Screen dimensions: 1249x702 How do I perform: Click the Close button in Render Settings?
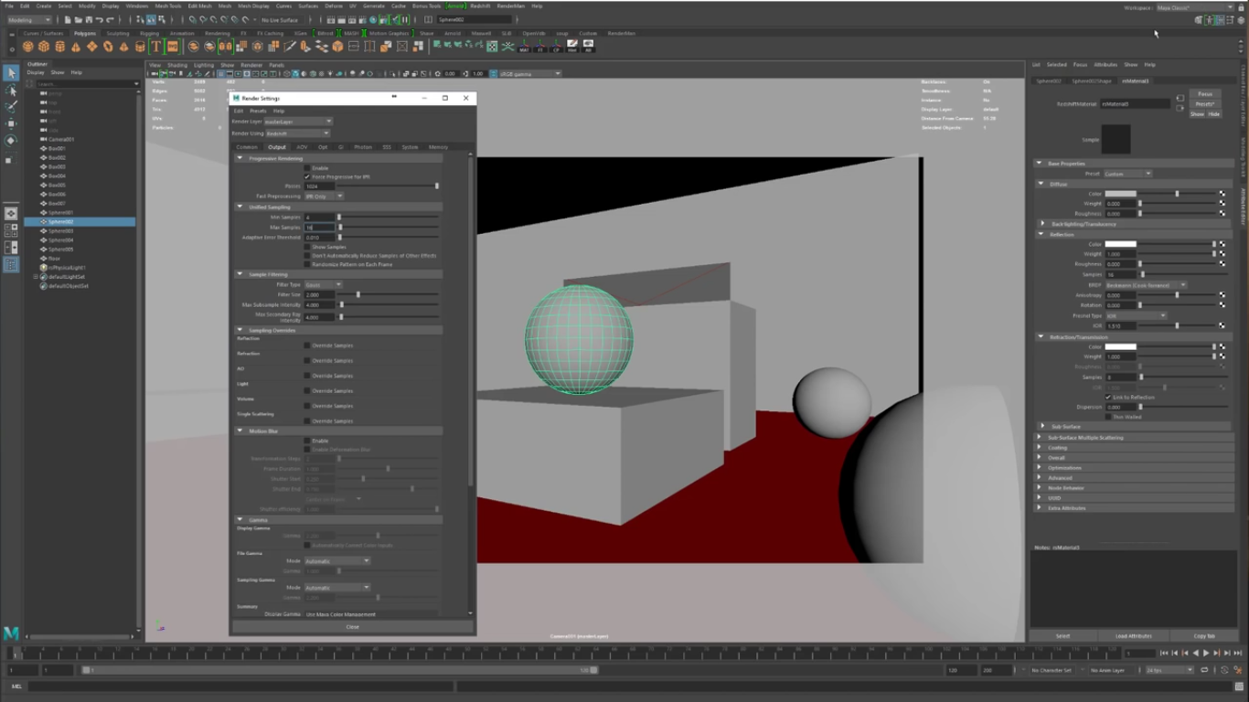(x=352, y=627)
